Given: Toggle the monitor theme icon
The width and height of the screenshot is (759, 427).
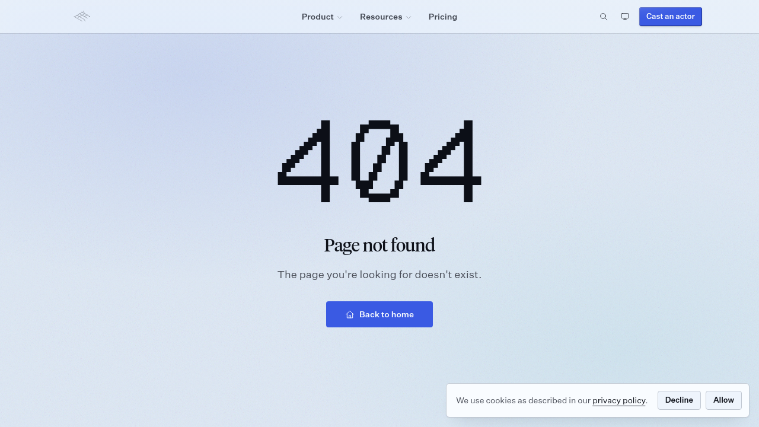Looking at the screenshot, I should click(625, 17).
